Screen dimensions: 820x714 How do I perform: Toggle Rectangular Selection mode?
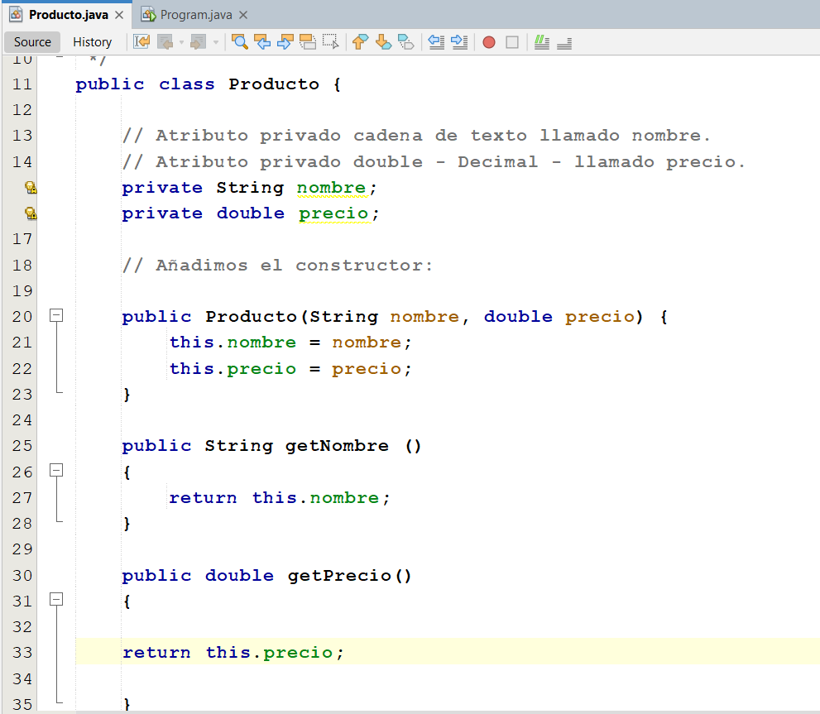click(x=331, y=42)
